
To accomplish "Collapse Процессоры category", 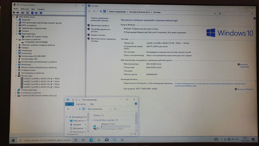I will pos(16,76).
